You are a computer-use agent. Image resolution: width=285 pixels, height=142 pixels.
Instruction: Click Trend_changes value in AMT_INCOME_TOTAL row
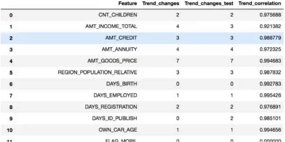point(178,26)
